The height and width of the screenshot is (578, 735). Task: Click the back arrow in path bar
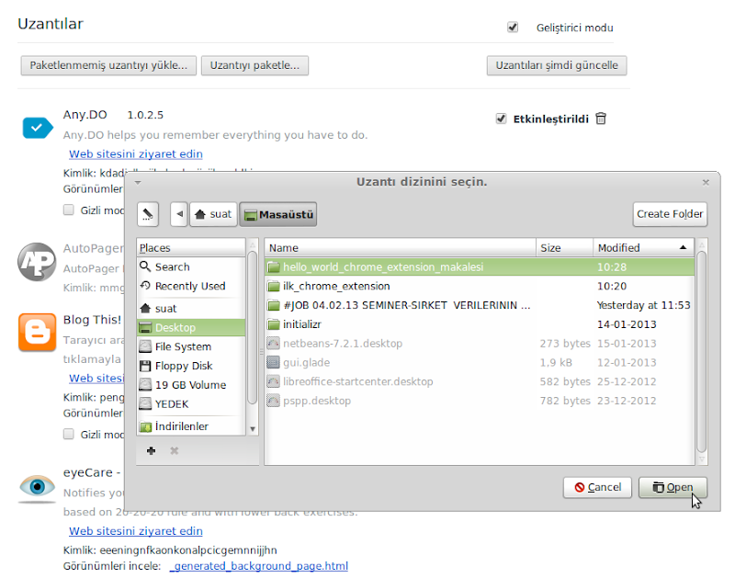point(179,214)
